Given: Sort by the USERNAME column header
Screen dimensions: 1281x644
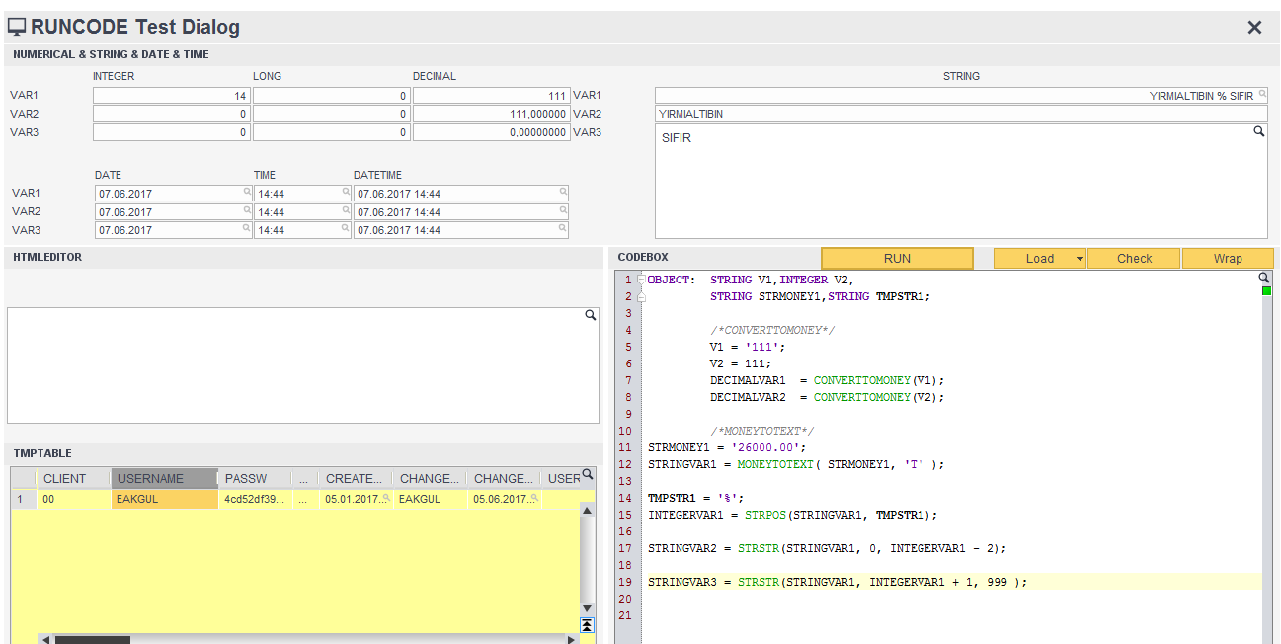Looking at the screenshot, I should click(x=164, y=479).
